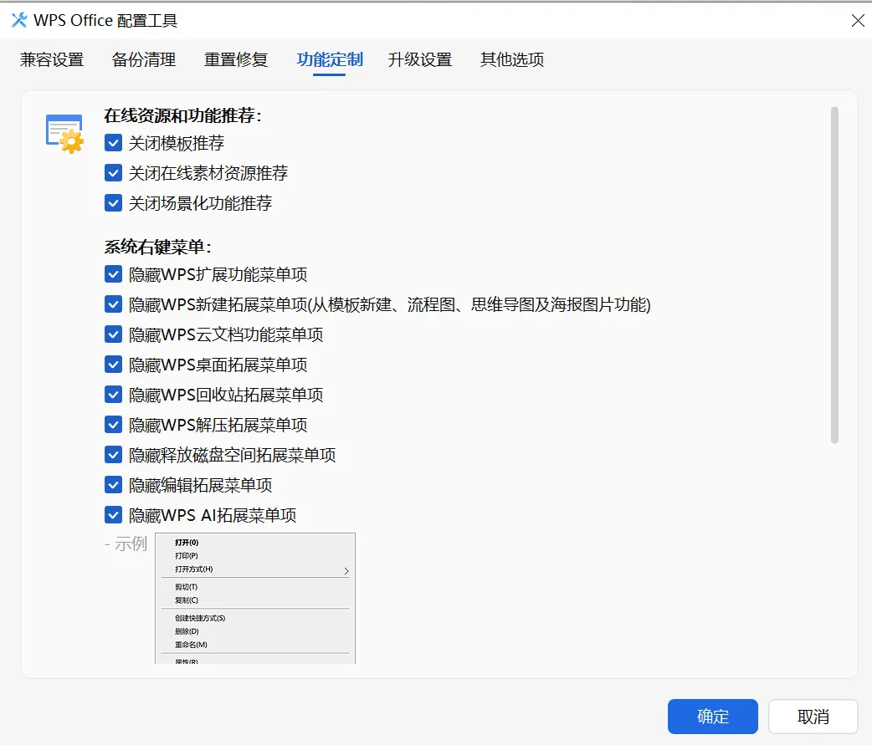
Task: Go to the 重置修复 tab
Action: coord(236,59)
